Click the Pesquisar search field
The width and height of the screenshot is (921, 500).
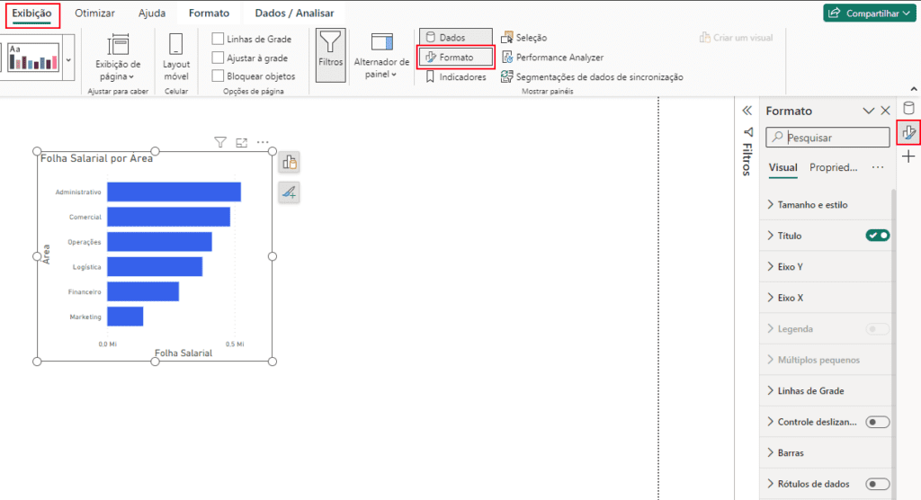(x=827, y=138)
